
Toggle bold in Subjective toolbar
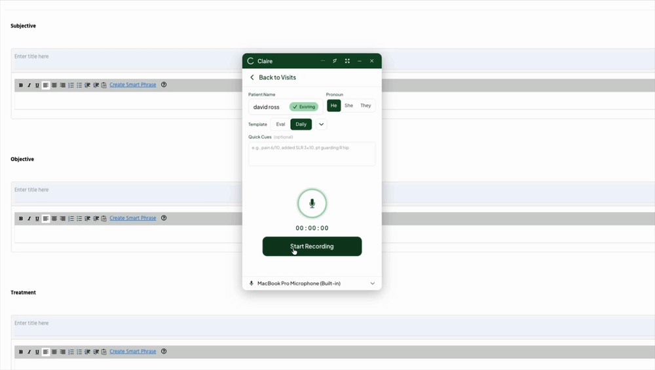click(x=21, y=85)
